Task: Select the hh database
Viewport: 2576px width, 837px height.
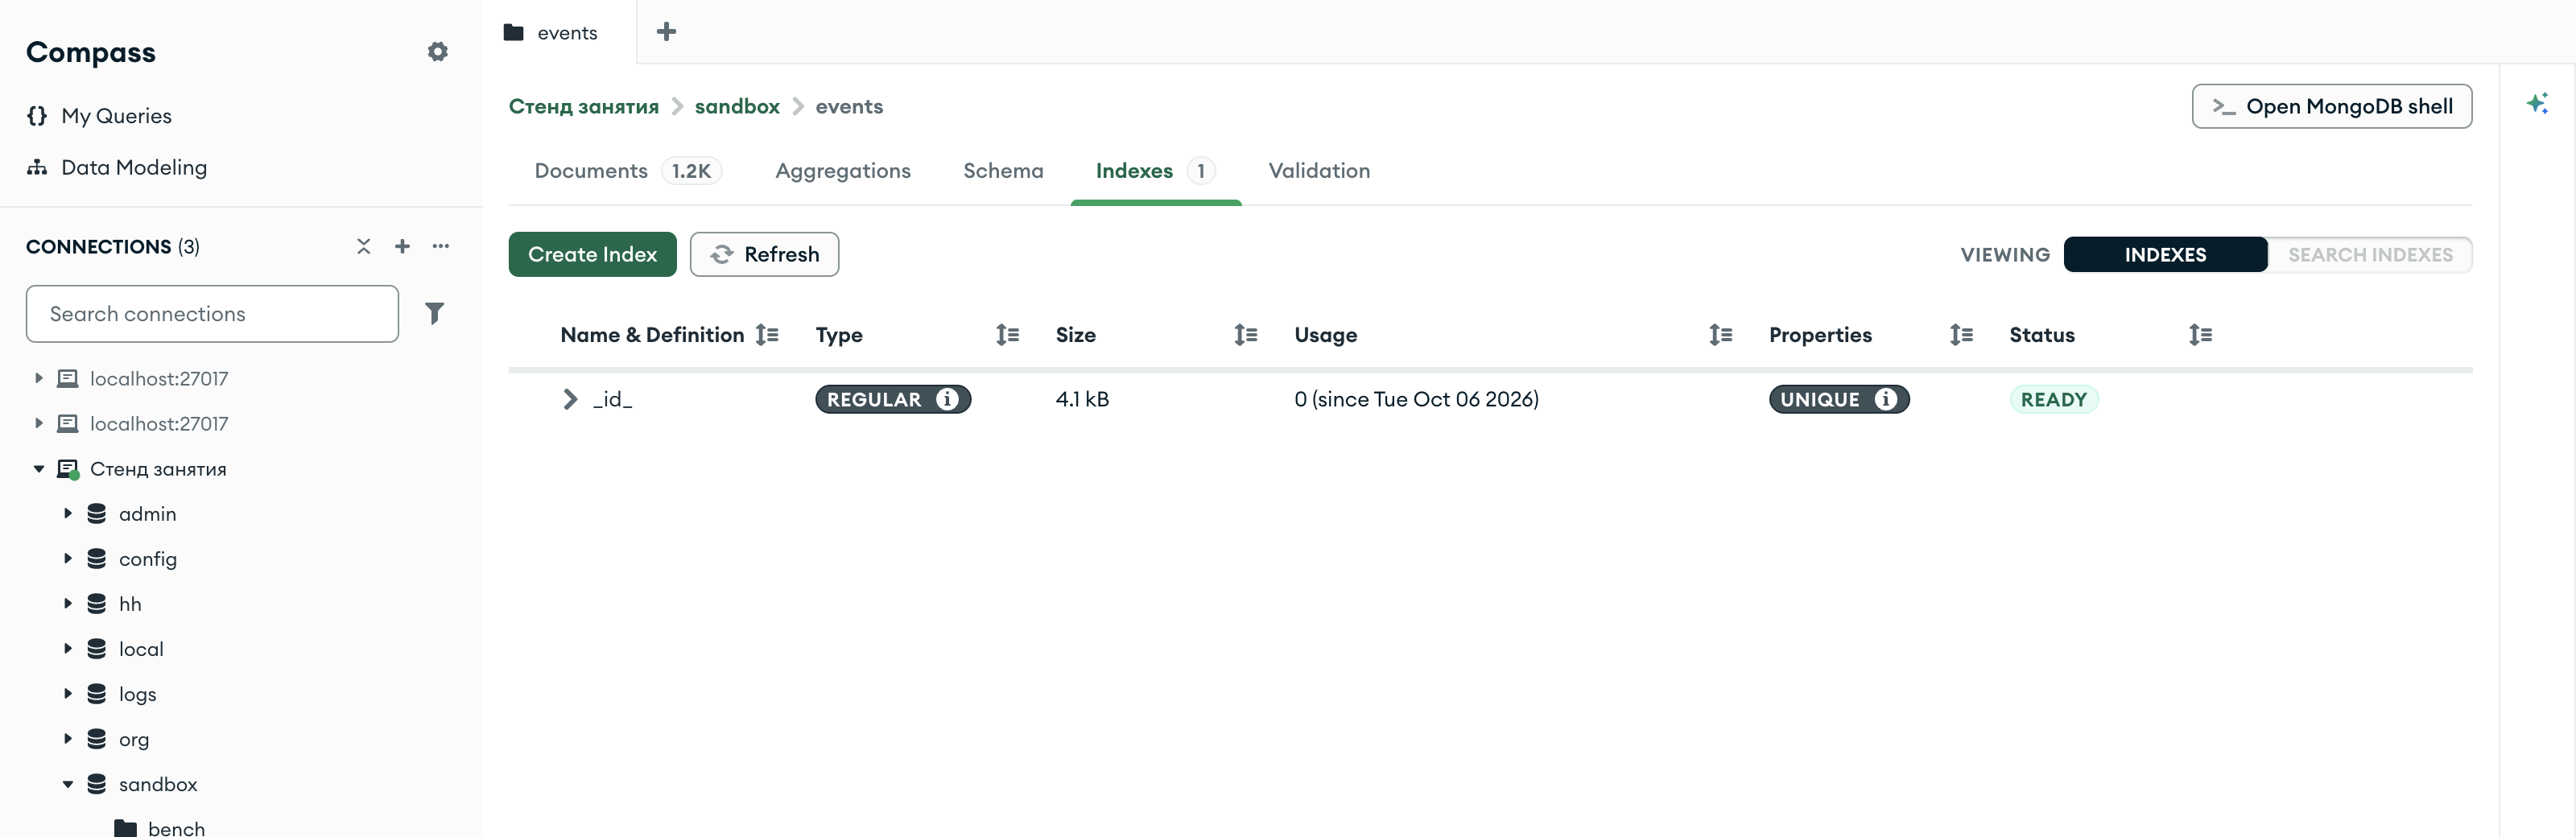Action: pos(130,604)
